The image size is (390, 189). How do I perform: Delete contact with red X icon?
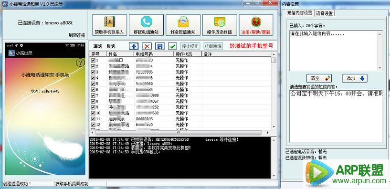[147, 46]
